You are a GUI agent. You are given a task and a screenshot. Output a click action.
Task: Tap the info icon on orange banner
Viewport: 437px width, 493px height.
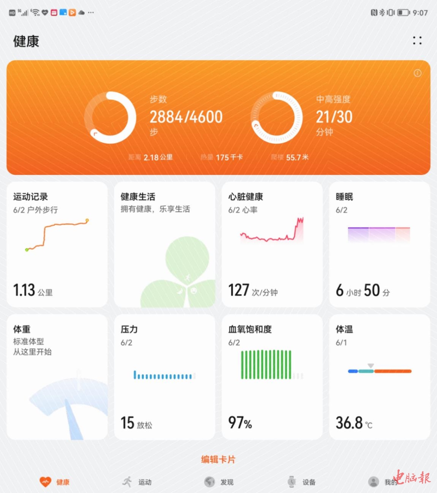417,73
